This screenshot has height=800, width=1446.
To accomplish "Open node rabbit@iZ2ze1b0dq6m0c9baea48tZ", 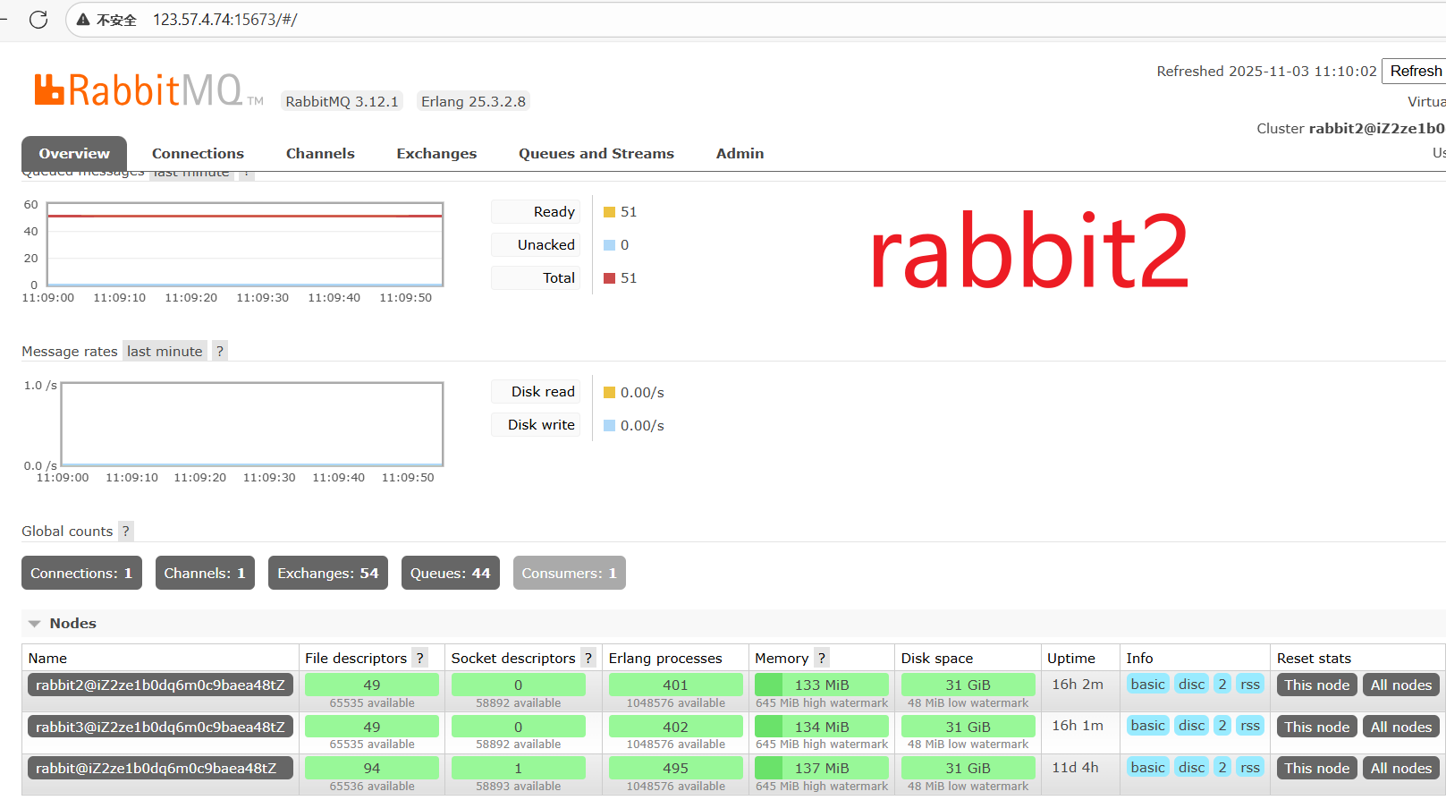I will (160, 768).
